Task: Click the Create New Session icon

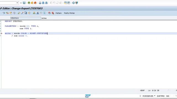Action: click(x=66, y=3)
